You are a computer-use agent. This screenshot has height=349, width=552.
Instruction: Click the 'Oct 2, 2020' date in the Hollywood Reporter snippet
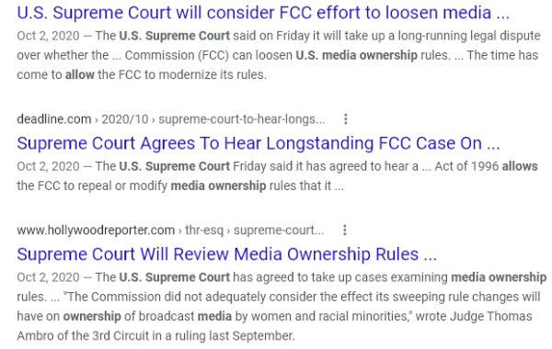point(48,277)
